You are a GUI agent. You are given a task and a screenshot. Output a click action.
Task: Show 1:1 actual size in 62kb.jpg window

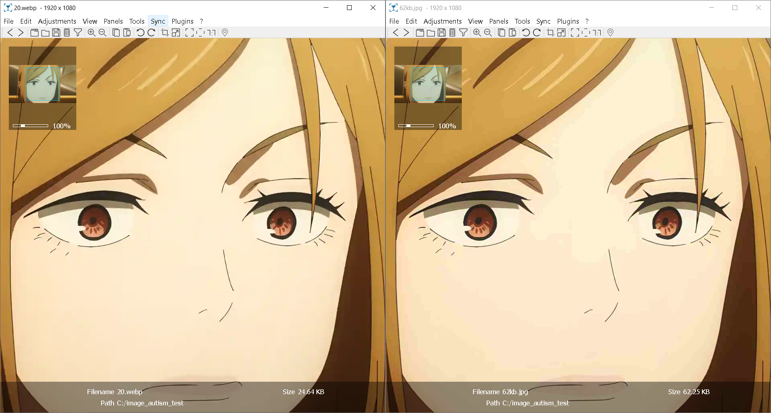[597, 32]
